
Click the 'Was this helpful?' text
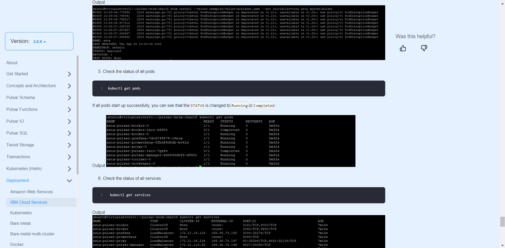(x=415, y=36)
